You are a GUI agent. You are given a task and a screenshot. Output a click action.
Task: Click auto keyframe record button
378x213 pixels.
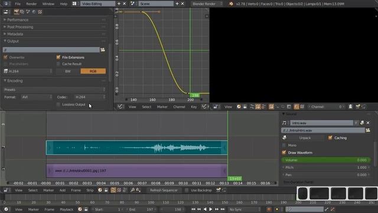click(x=269, y=209)
